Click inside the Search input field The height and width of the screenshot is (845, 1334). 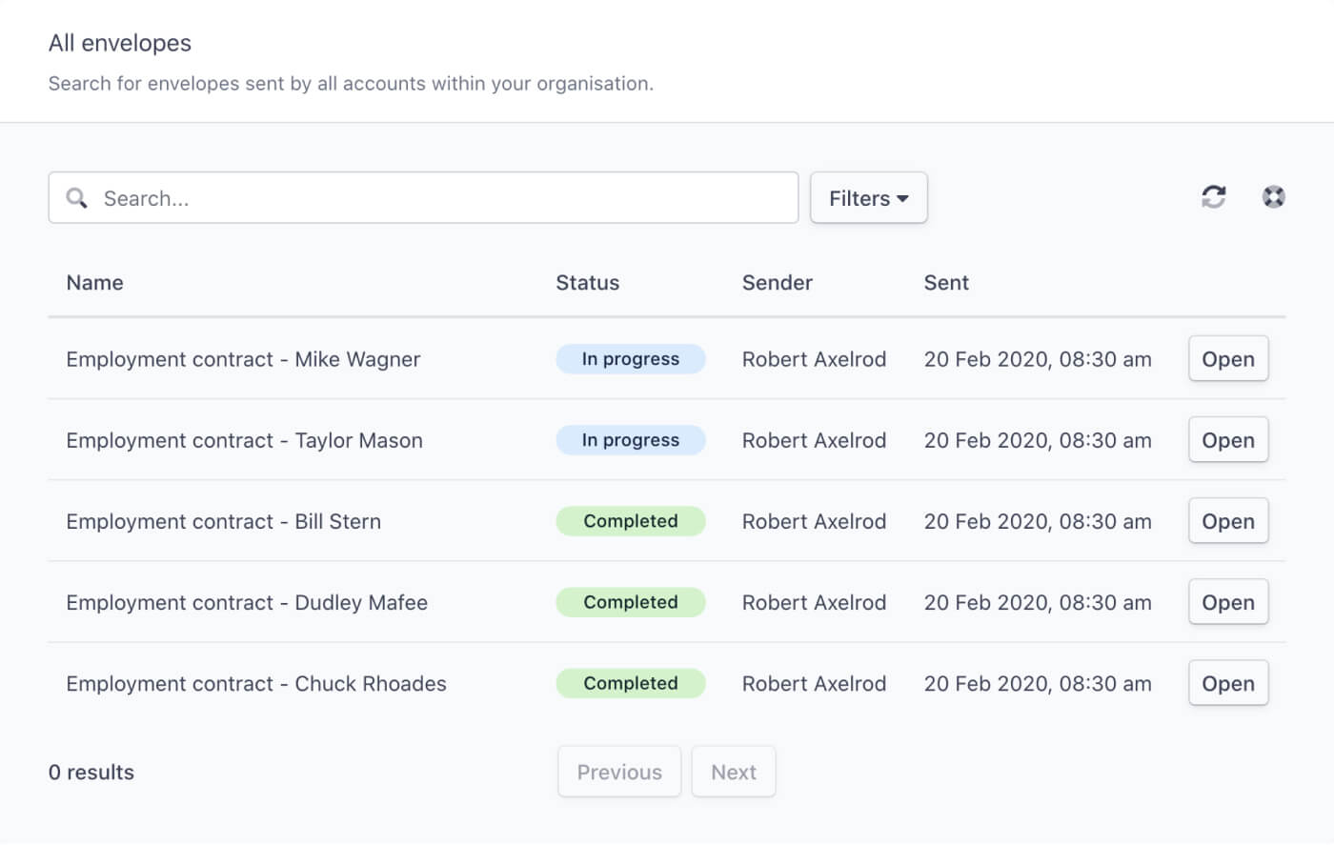pos(381,197)
